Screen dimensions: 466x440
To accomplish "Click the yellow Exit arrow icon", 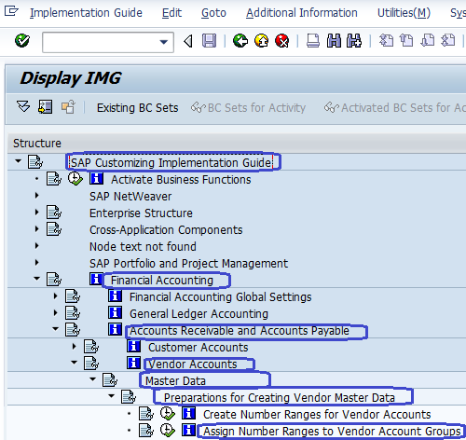I will (x=262, y=41).
